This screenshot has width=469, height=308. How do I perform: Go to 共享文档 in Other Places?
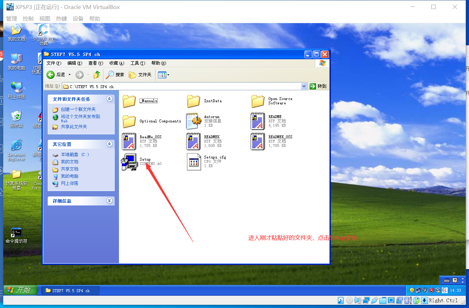(69, 169)
